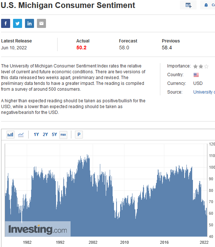
Task: Click the 1982 x-axis label
Action: tap(27, 242)
